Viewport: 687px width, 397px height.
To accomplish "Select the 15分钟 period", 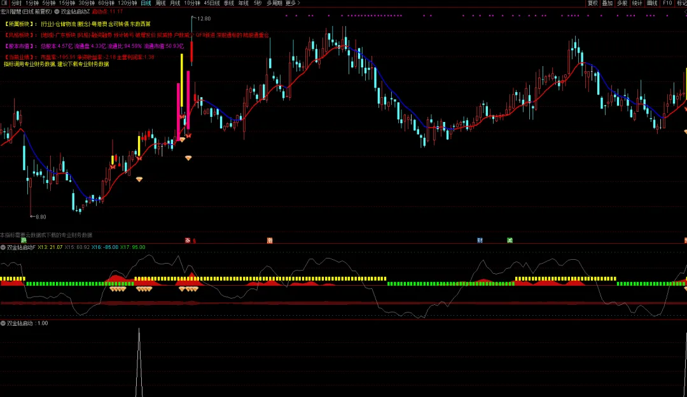I will pos(67,3).
